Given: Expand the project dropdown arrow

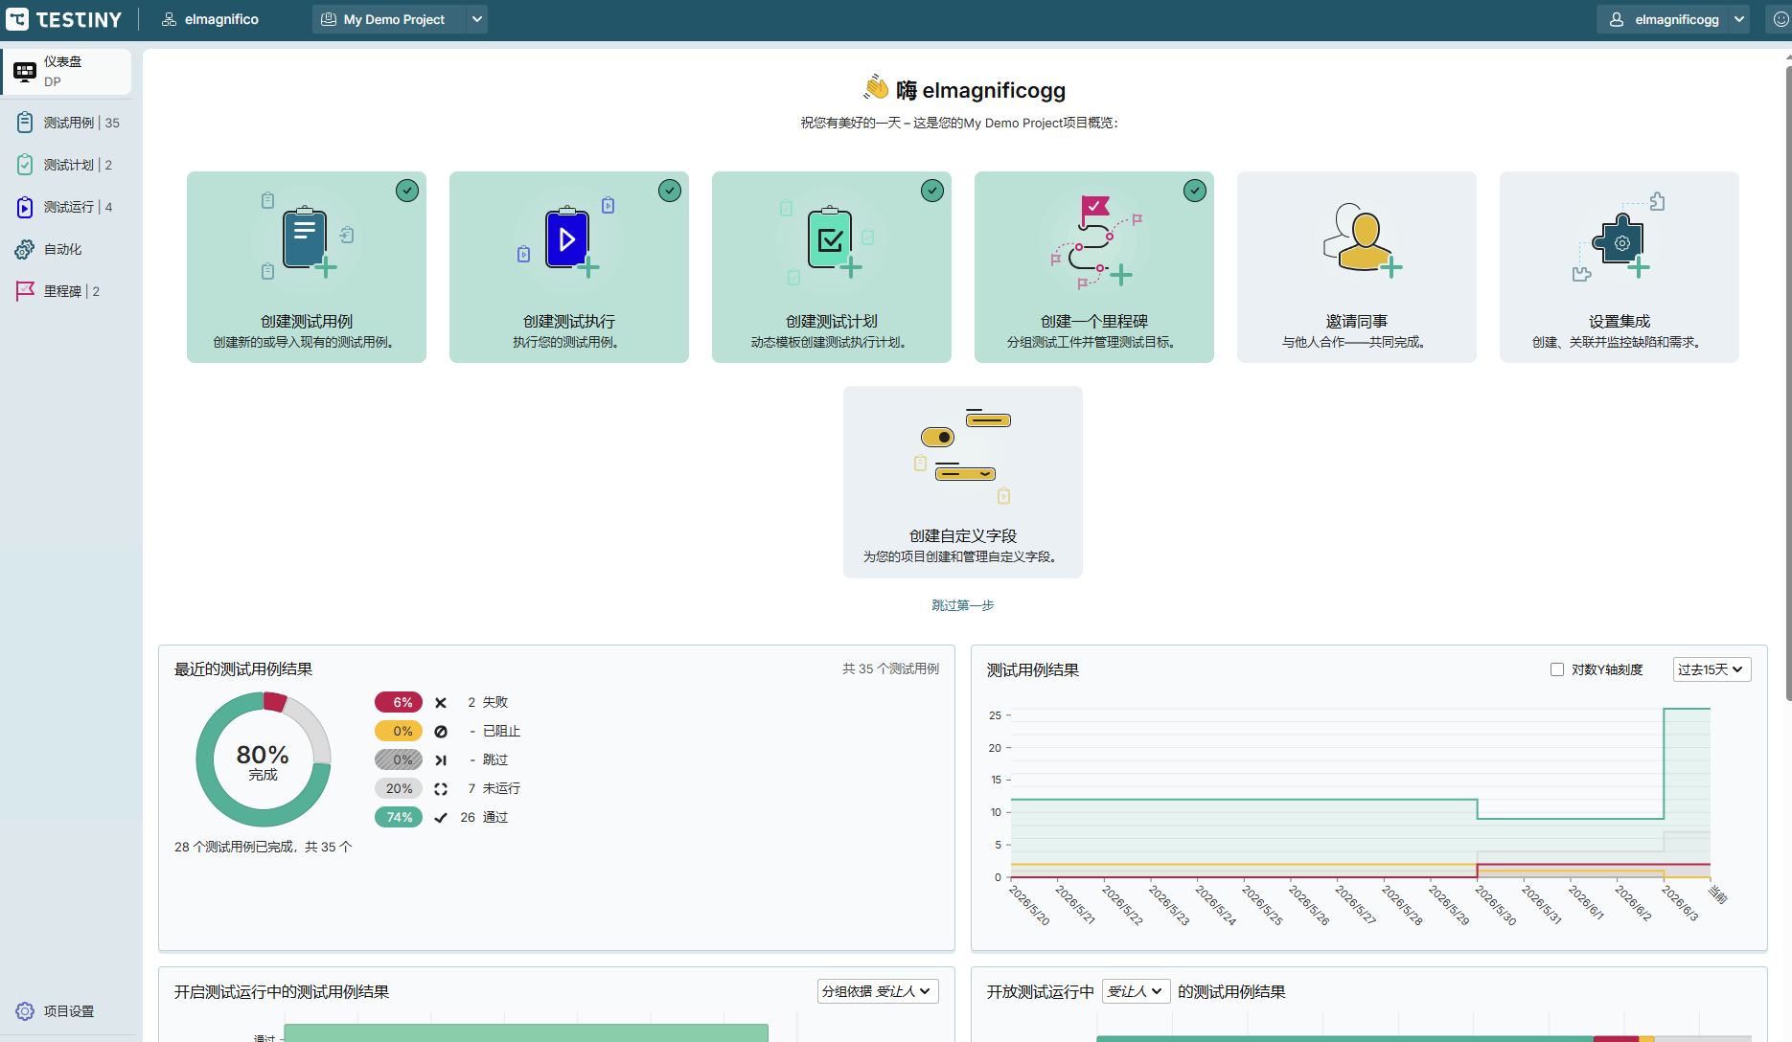Looking at the screenshot, I should point(477,19).
